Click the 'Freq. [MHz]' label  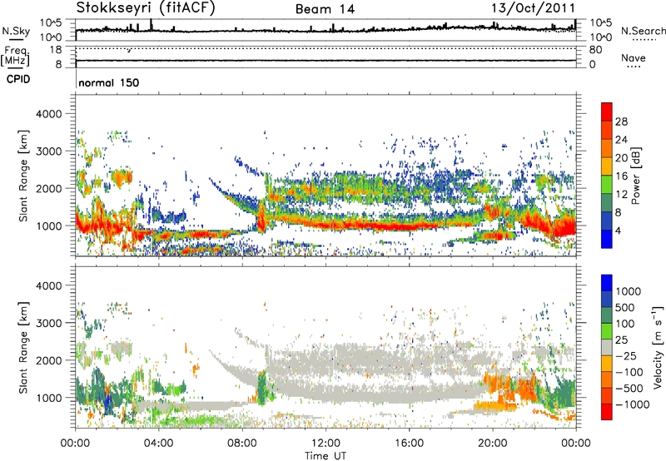point(15,57)
